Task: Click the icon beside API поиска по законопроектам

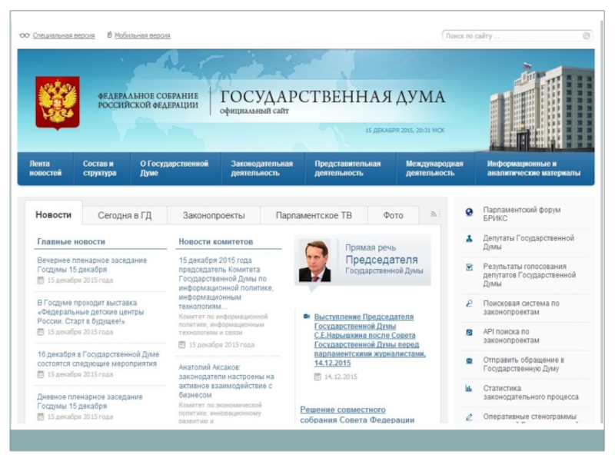Action: coord(469,333)
